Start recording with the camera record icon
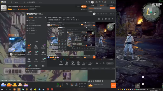The width and height of the screenshot is (163, 91). click(97, 63)
